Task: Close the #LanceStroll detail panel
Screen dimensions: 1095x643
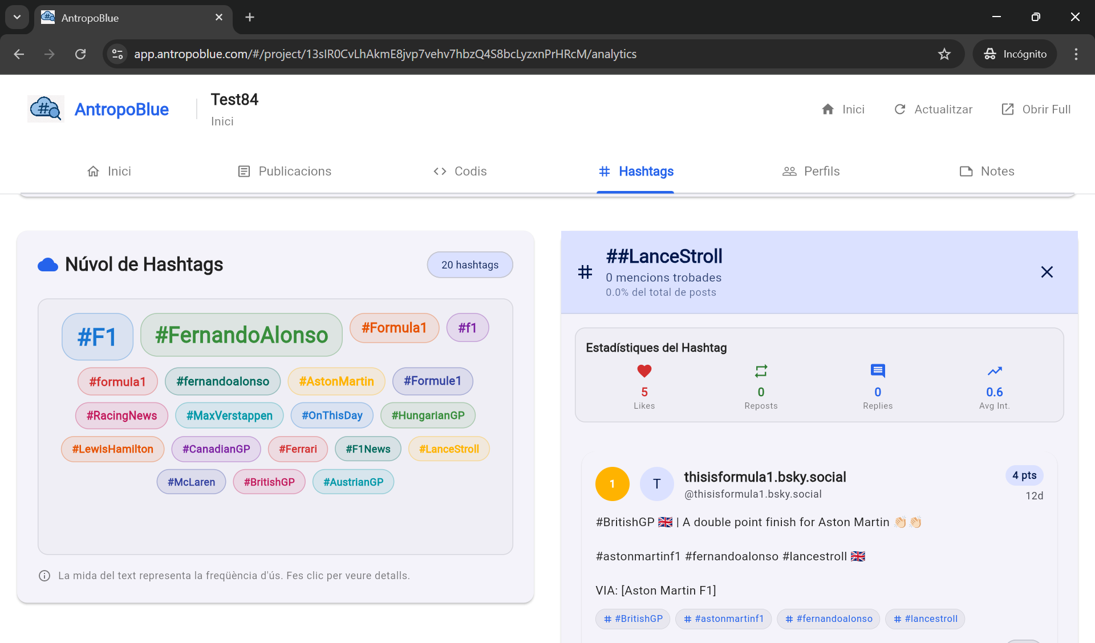Action: tap(1047, 272)
